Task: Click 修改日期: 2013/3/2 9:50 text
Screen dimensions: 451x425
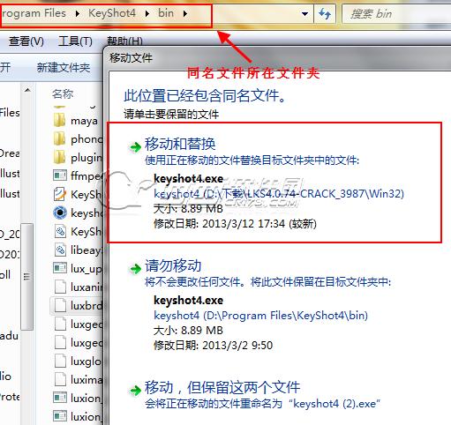Action: pyautogui.click(x=213, y=345)
